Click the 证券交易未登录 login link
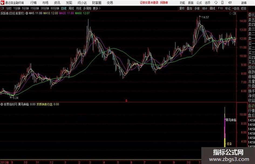Image resolution: width=255 pixels, height=164 pixels. [149, 3]
